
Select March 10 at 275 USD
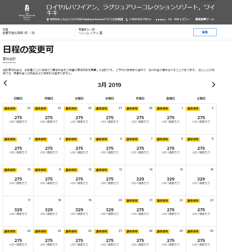[x=18, y=181]
